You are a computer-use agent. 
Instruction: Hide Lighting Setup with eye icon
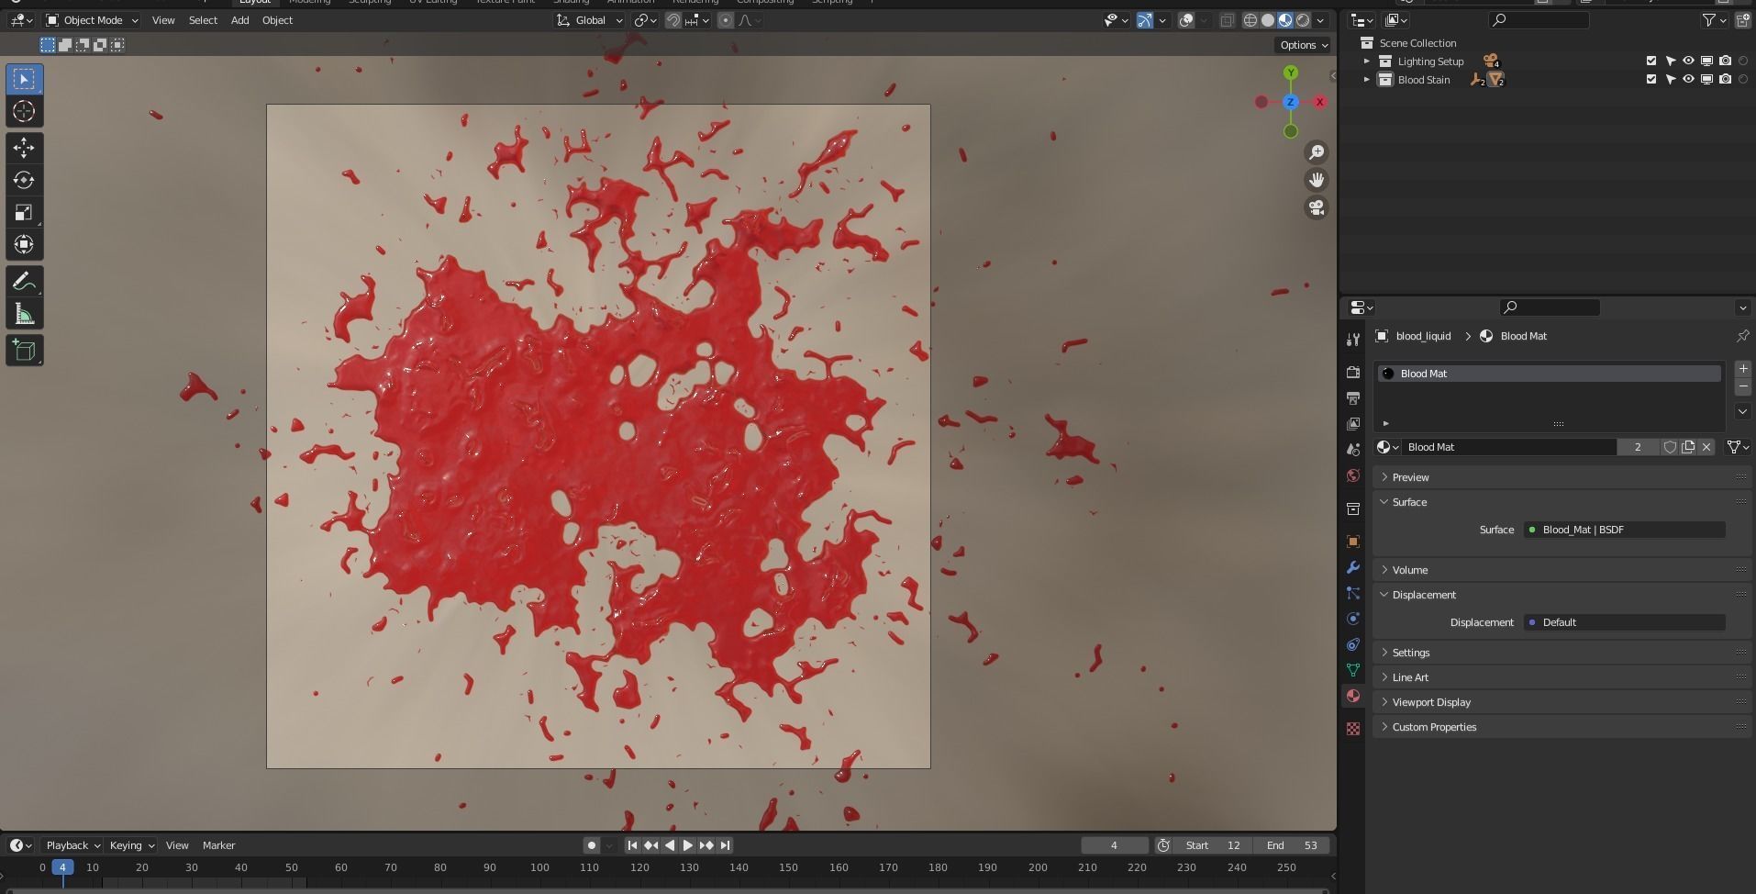pos(1688,61)
